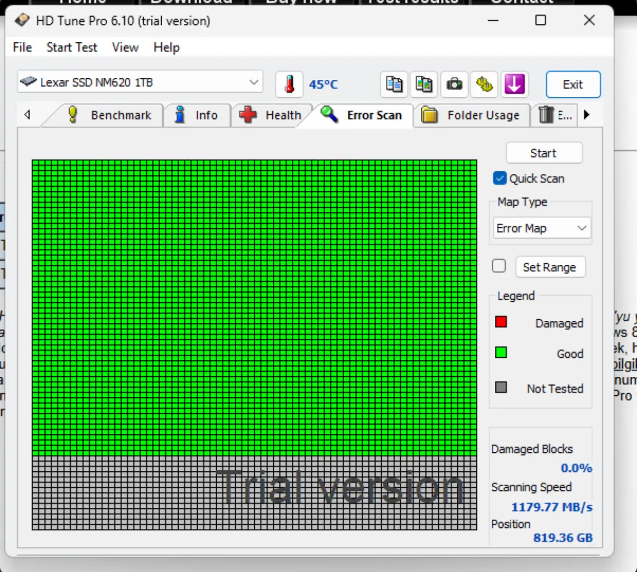
Task: Click the Quick Scan label text
Action: pyautogui.click(x=537, y=178)
